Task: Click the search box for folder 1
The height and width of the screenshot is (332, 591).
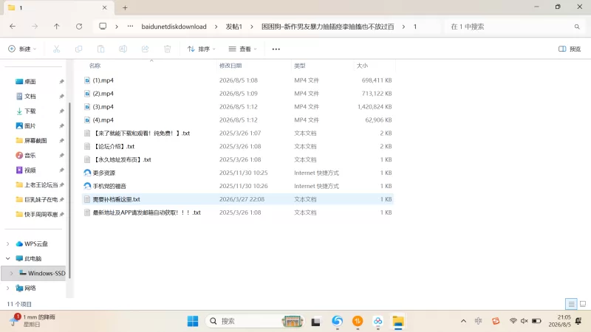Action: point(514,27)
